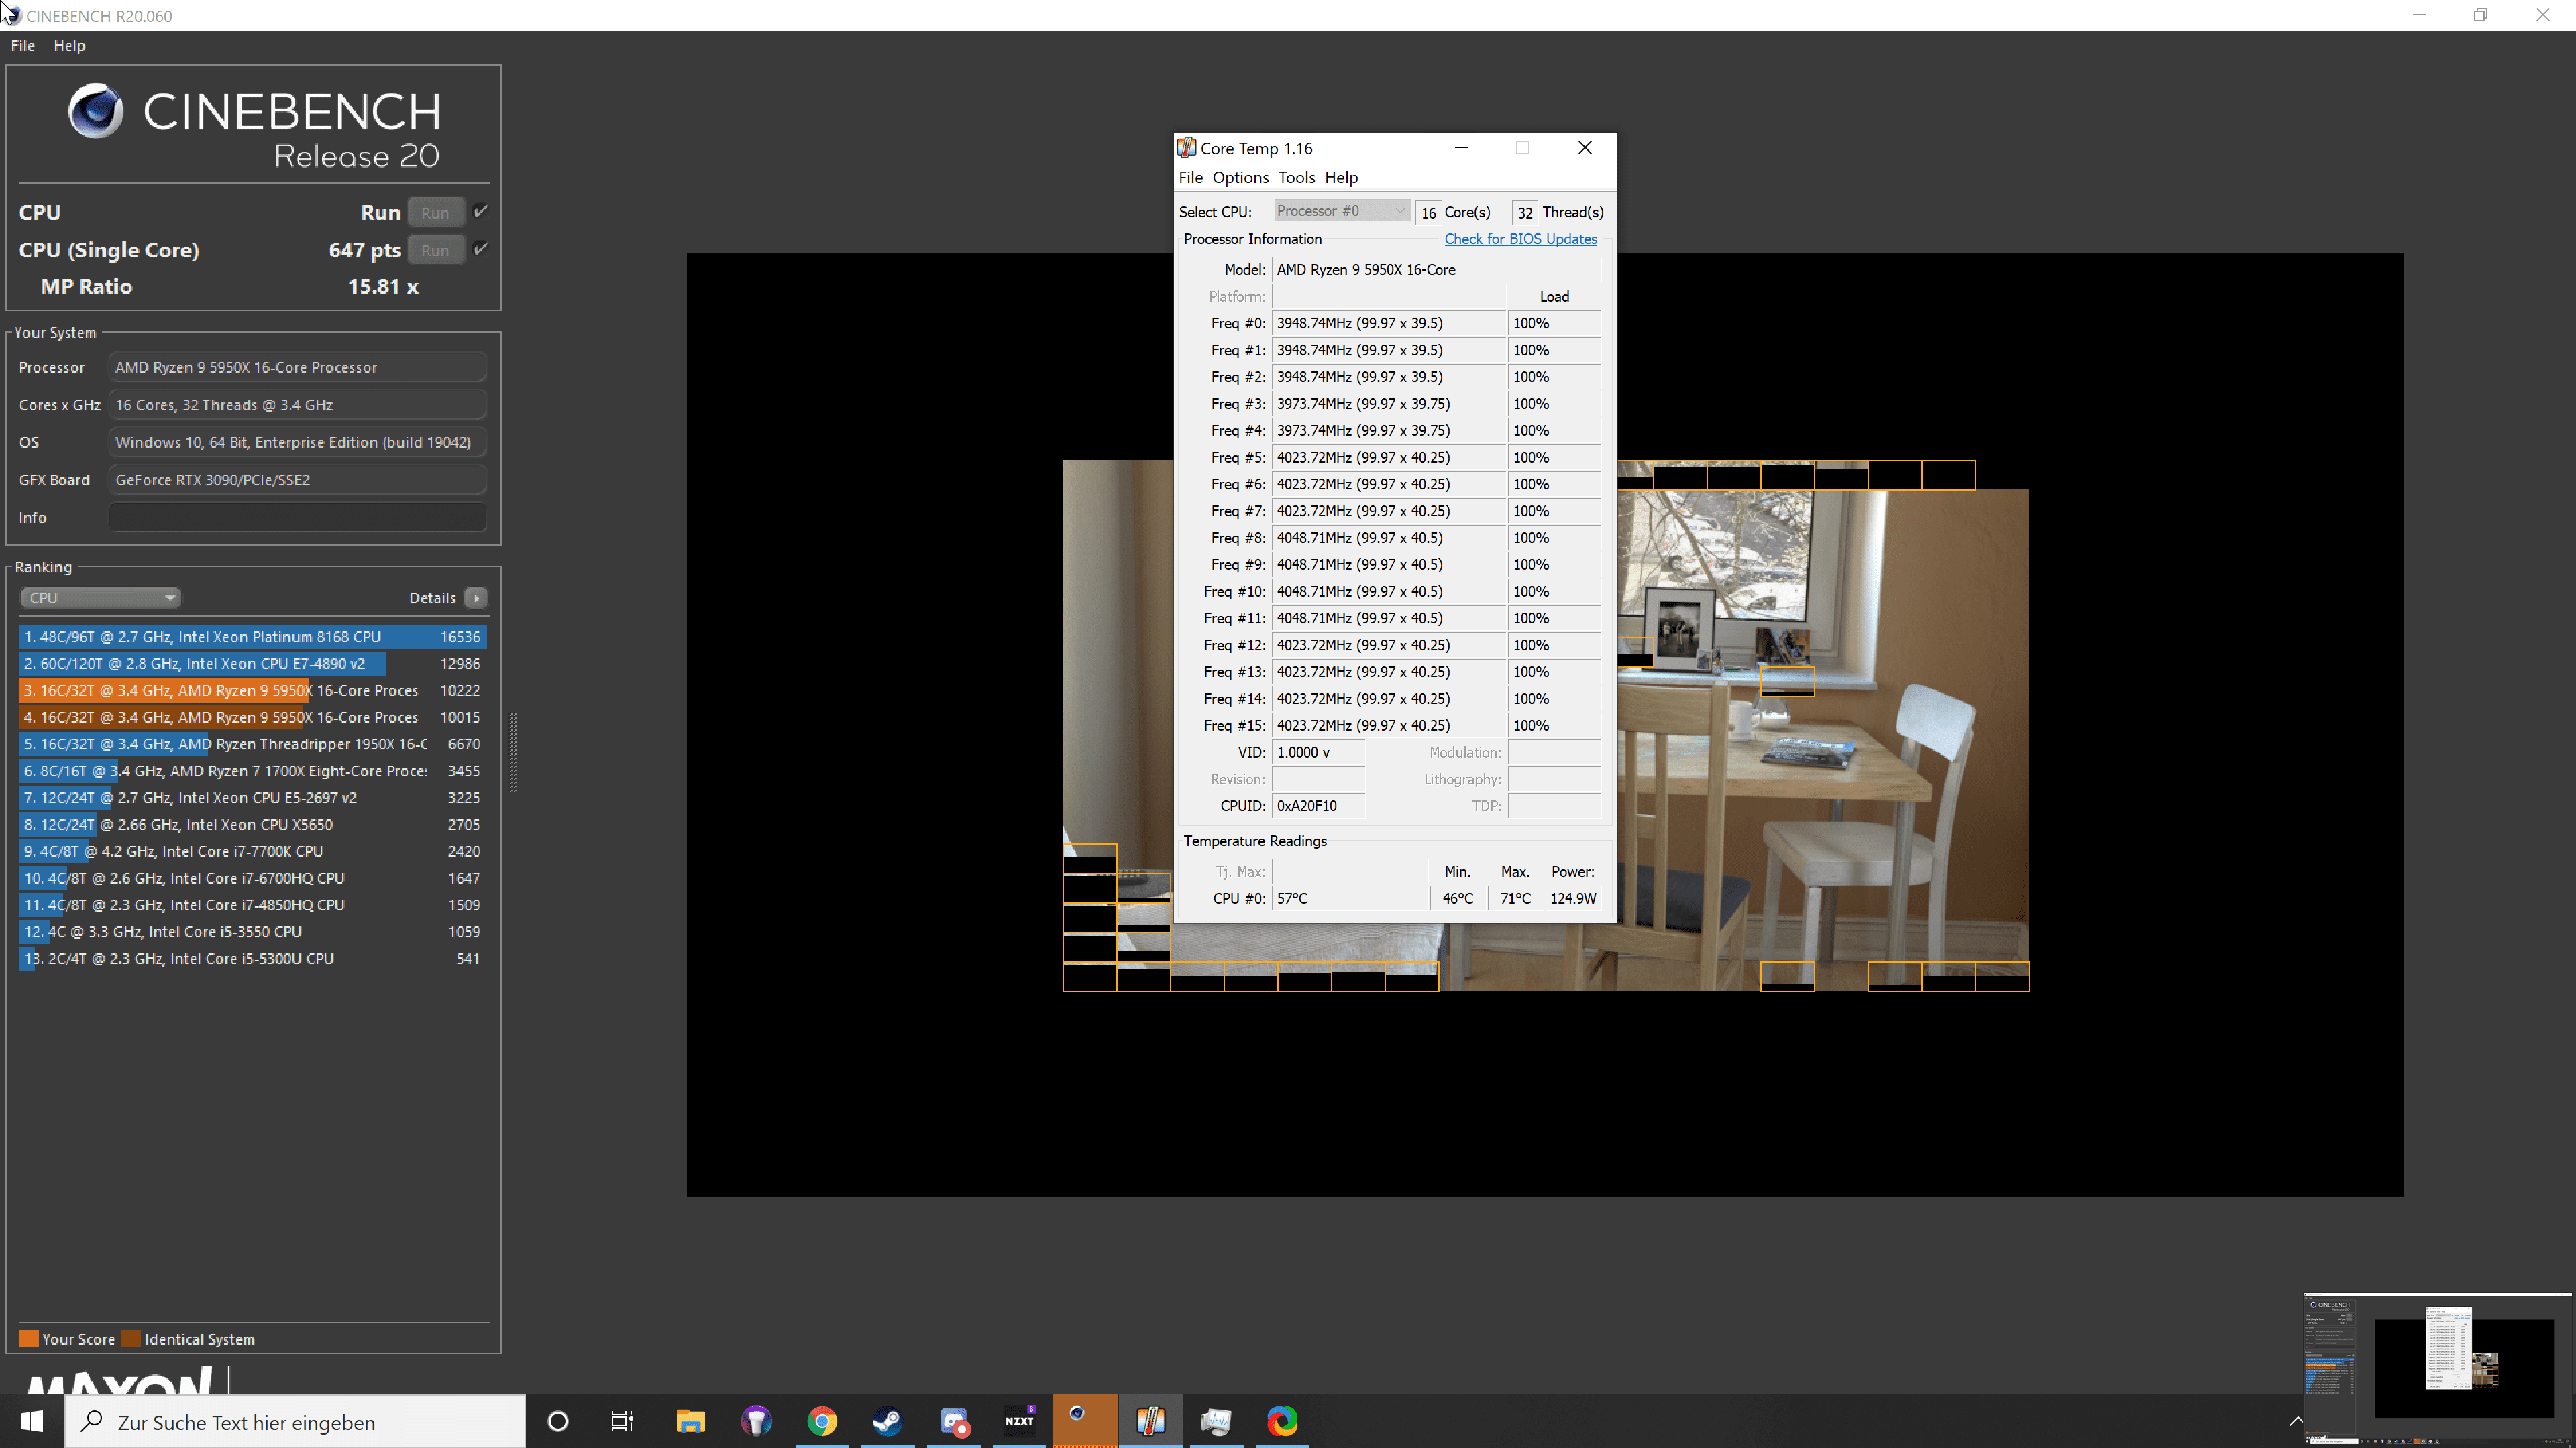Click the Freq #8 frequency value
The image size is (2576, 1448).
1389,538
